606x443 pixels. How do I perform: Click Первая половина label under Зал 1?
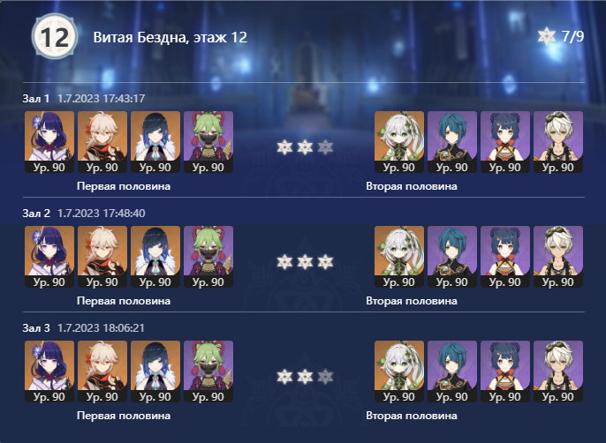tap(124, 186)
